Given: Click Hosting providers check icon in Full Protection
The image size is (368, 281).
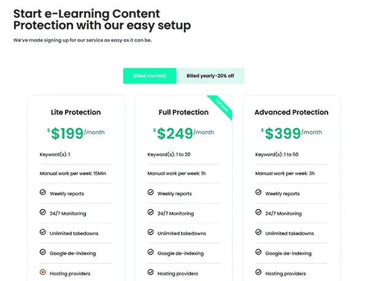Looking at the screenshot, I should [x=150, y=272].
